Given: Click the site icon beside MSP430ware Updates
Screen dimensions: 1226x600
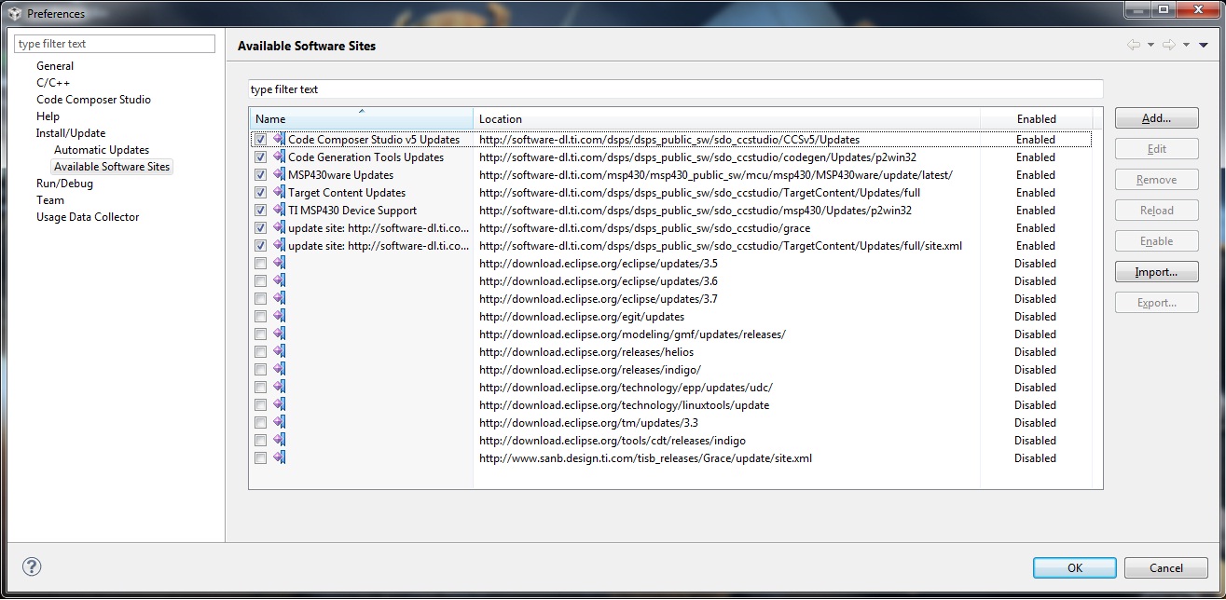Looking at the screenshot, I should [277, 174].
